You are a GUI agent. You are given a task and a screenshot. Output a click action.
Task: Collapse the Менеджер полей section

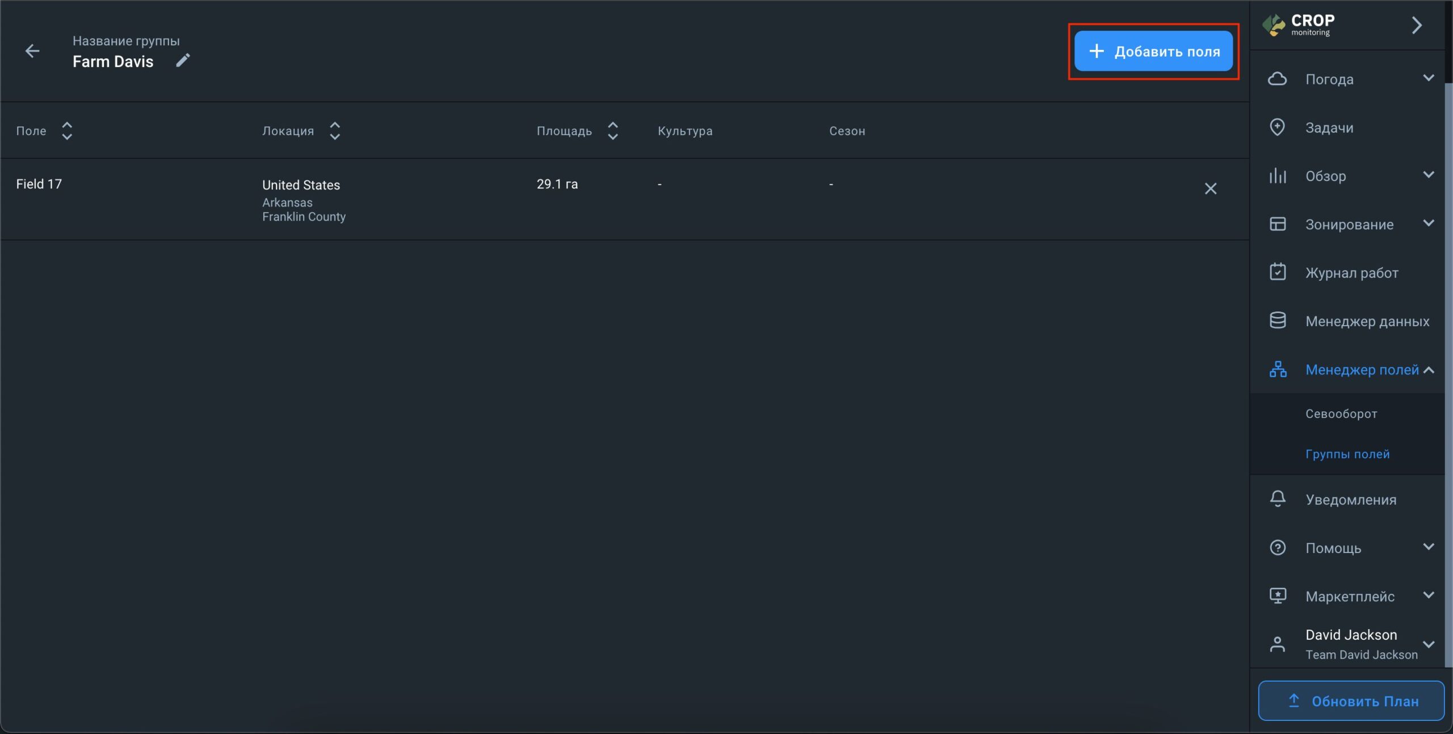pos(1428,370)
